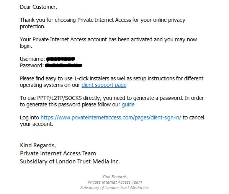Image resolution: width=229 pixels, height=194 pixels.
Task: Open the client support page link
Action: point(104,85)
